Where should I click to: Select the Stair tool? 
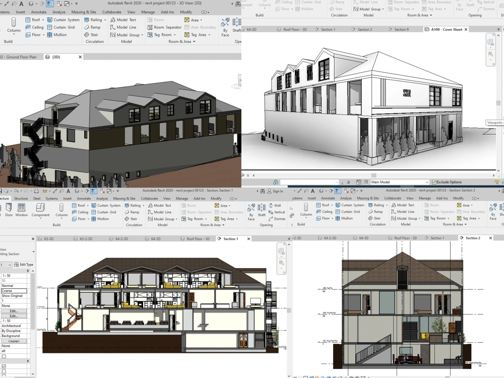pos(93,35)
